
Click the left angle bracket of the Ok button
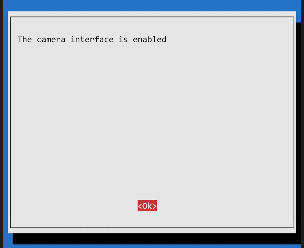tap(140, 206)
